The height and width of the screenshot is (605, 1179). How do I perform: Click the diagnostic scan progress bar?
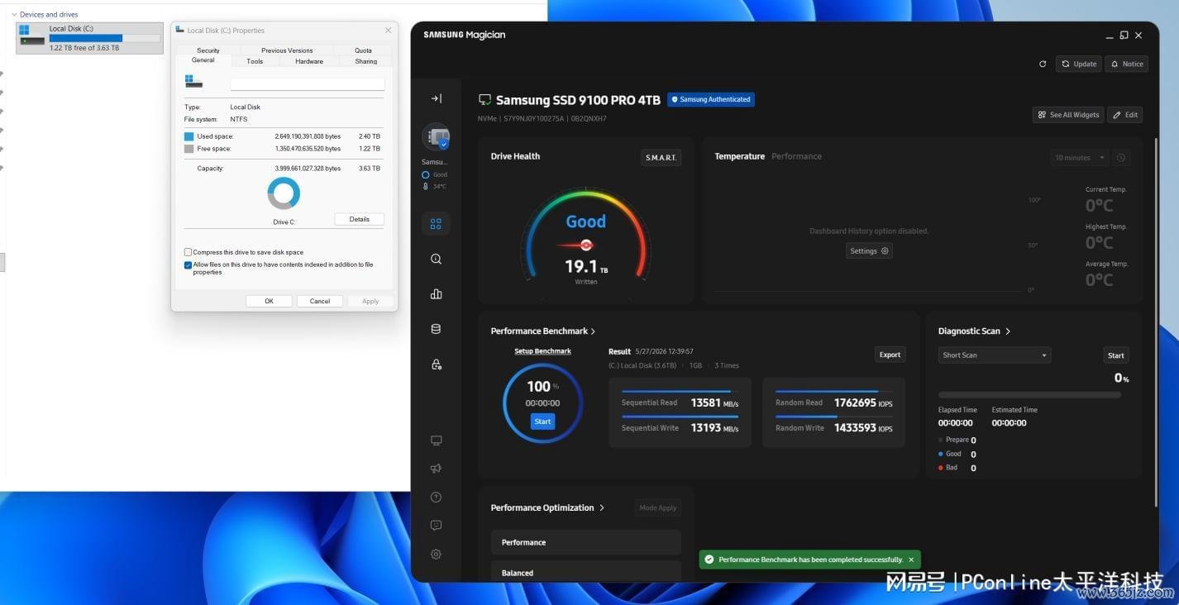pos(1029,395)
